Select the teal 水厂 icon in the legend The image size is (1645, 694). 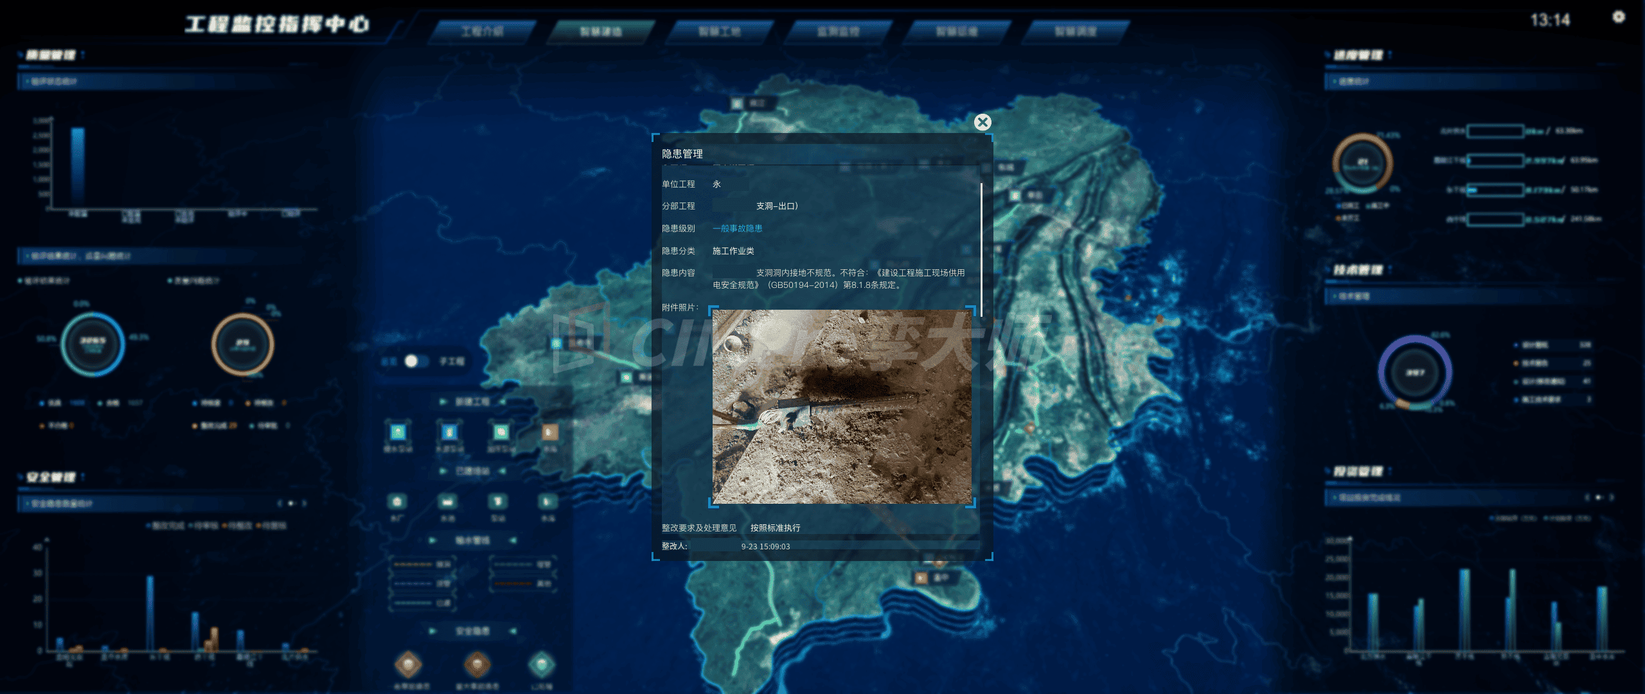397,501
